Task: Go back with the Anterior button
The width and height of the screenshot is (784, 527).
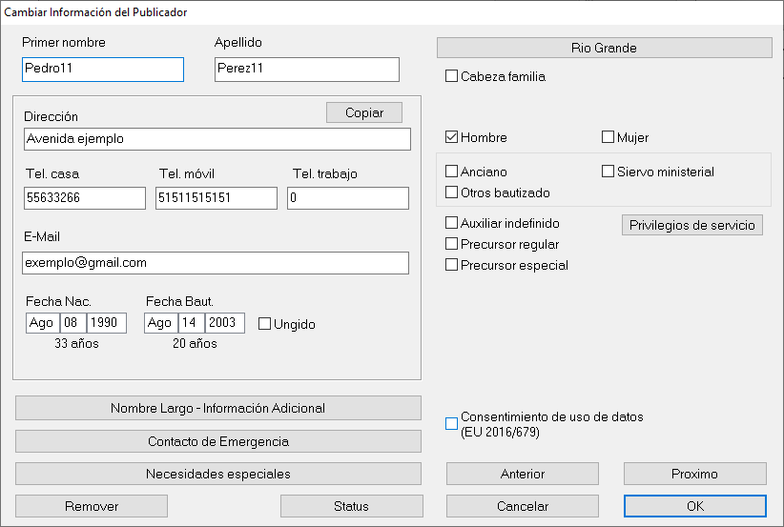Action: pos(522,474)
